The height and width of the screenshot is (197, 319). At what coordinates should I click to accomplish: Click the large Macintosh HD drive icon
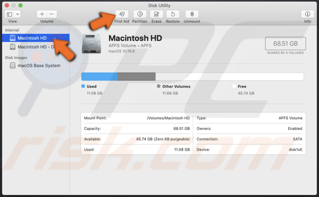(91, 44)
